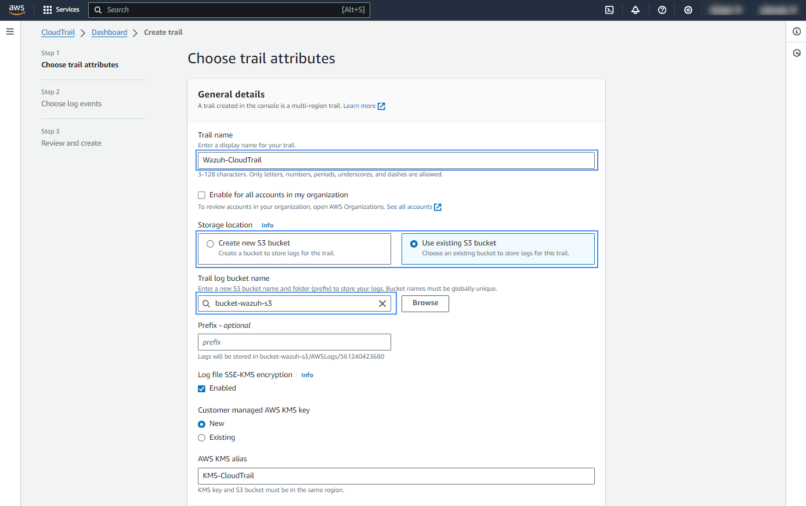The image size is (806, 506).
Task: Open Dashboard breadcrumb link
Action: point(109,32)
